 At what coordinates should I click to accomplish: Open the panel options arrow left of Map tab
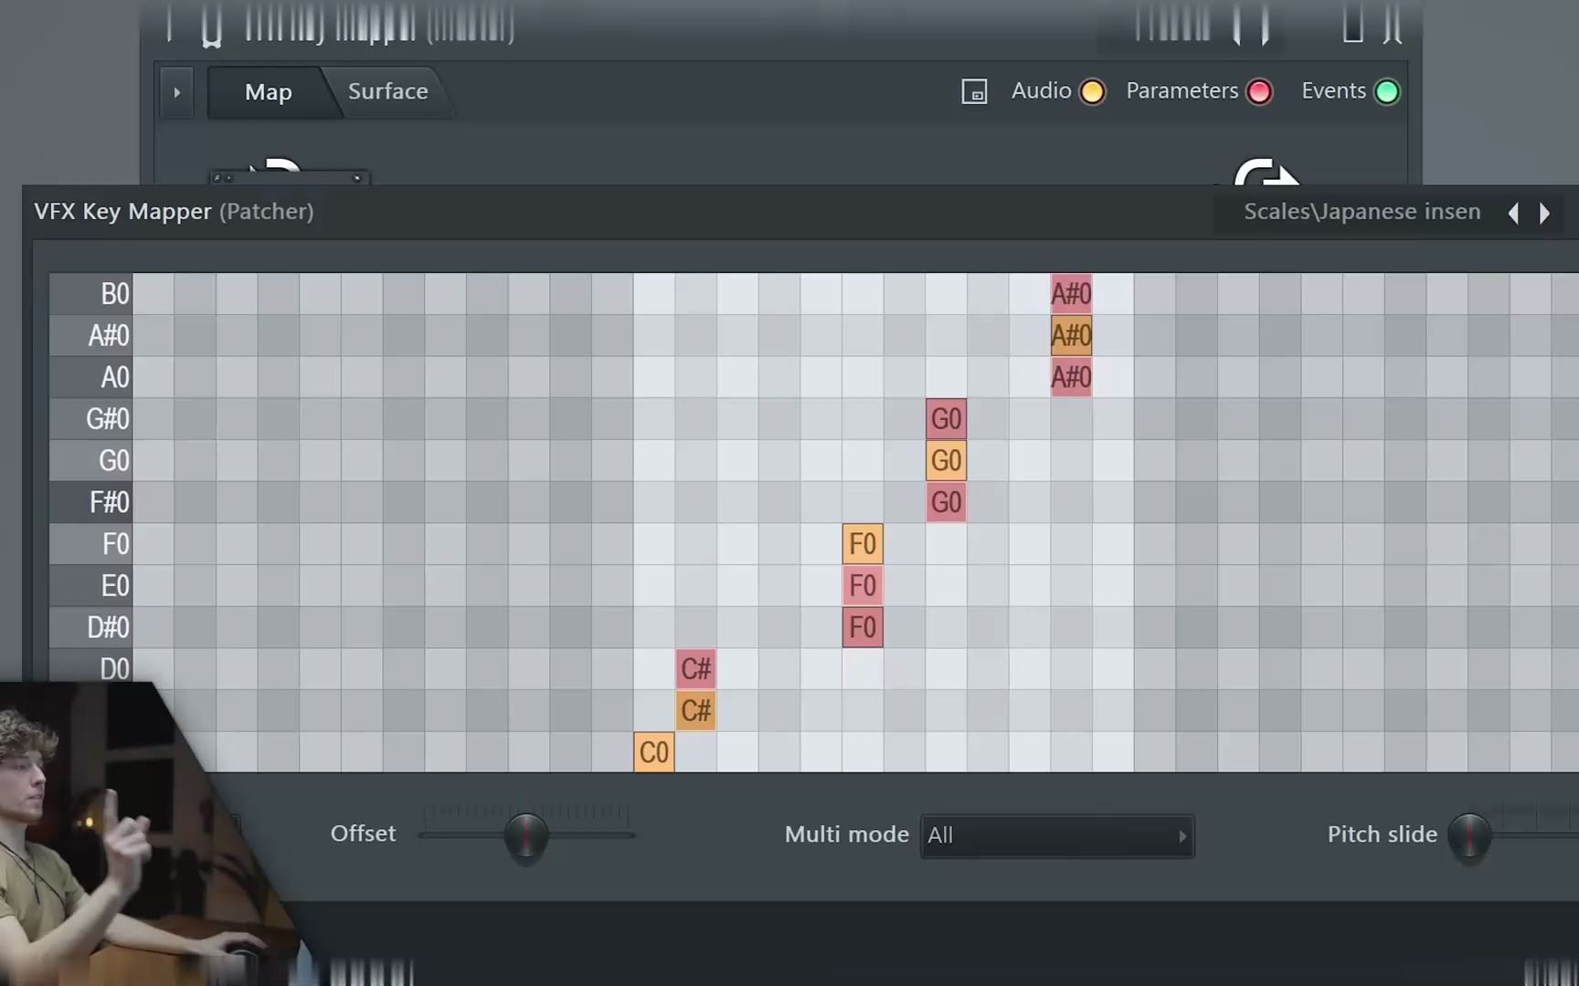(176, 92)
